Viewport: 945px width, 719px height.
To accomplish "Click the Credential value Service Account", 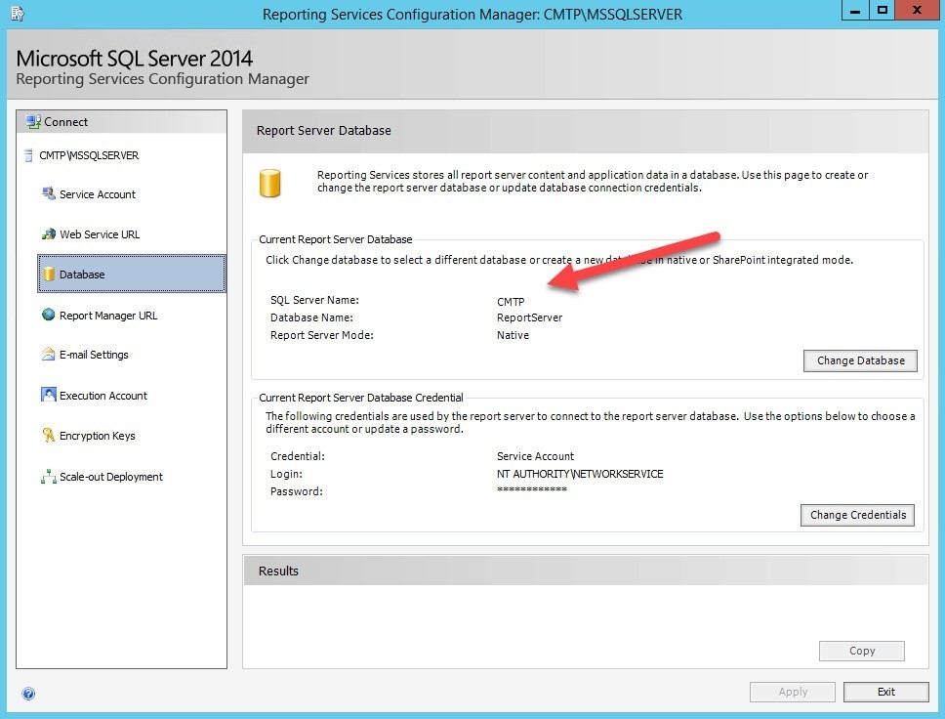I will coord(535,456).
